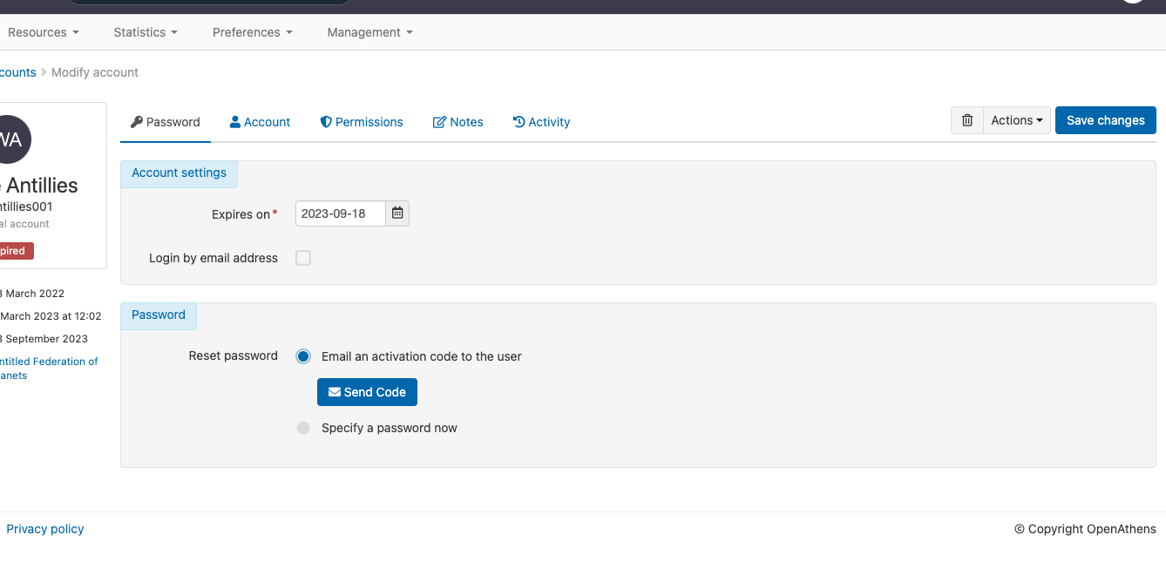Image resolution: width=1166 pixels, height=562 pixels.
Task: Click the Save changes button
Action: (x=1105, y=120)
